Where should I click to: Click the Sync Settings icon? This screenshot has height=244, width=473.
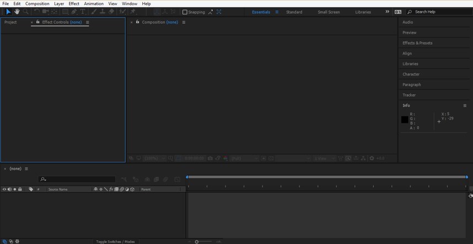pyautogui.click(x=398, y=12)
